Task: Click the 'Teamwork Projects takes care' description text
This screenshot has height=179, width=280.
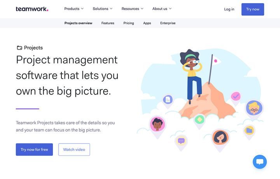Action: click(65, 126)
